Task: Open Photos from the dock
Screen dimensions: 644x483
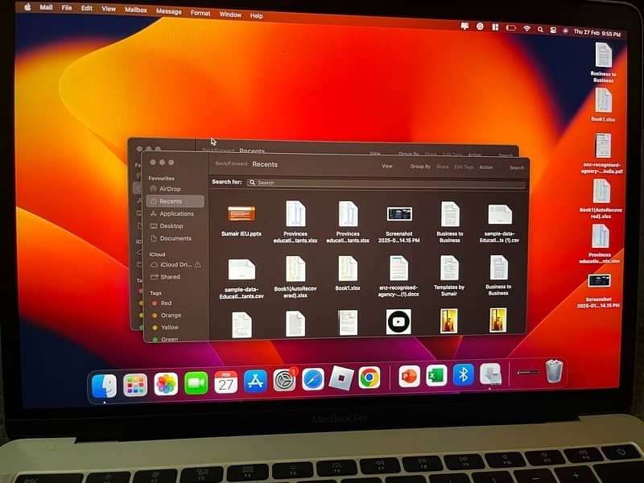Action: pos(166,383)
